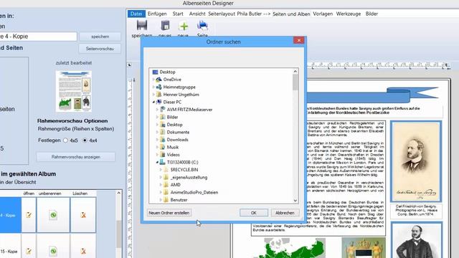Select the _eigeneAusstellung folder
Screen dimensions: 459x258
click(x=189, y=177)
